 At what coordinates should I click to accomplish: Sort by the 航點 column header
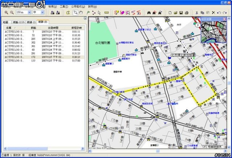[x=33, y=28]
